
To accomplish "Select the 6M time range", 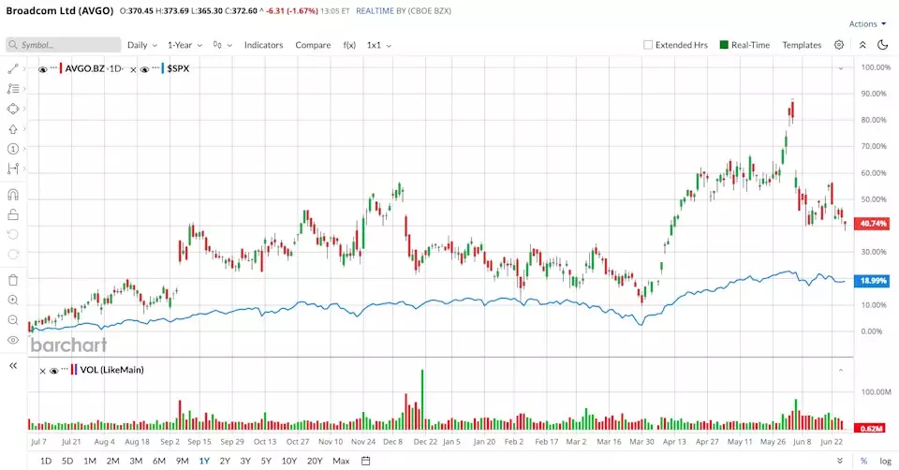I will click(159, 461).
